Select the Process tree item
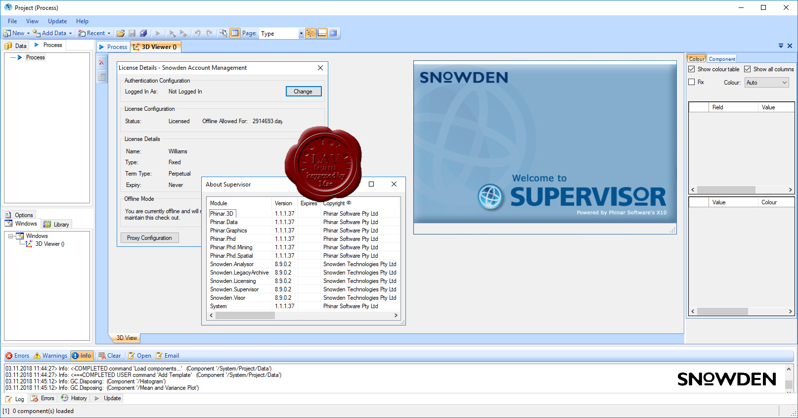Image resolution: width=798 pixels, height=418 pixels. (35, 57)
